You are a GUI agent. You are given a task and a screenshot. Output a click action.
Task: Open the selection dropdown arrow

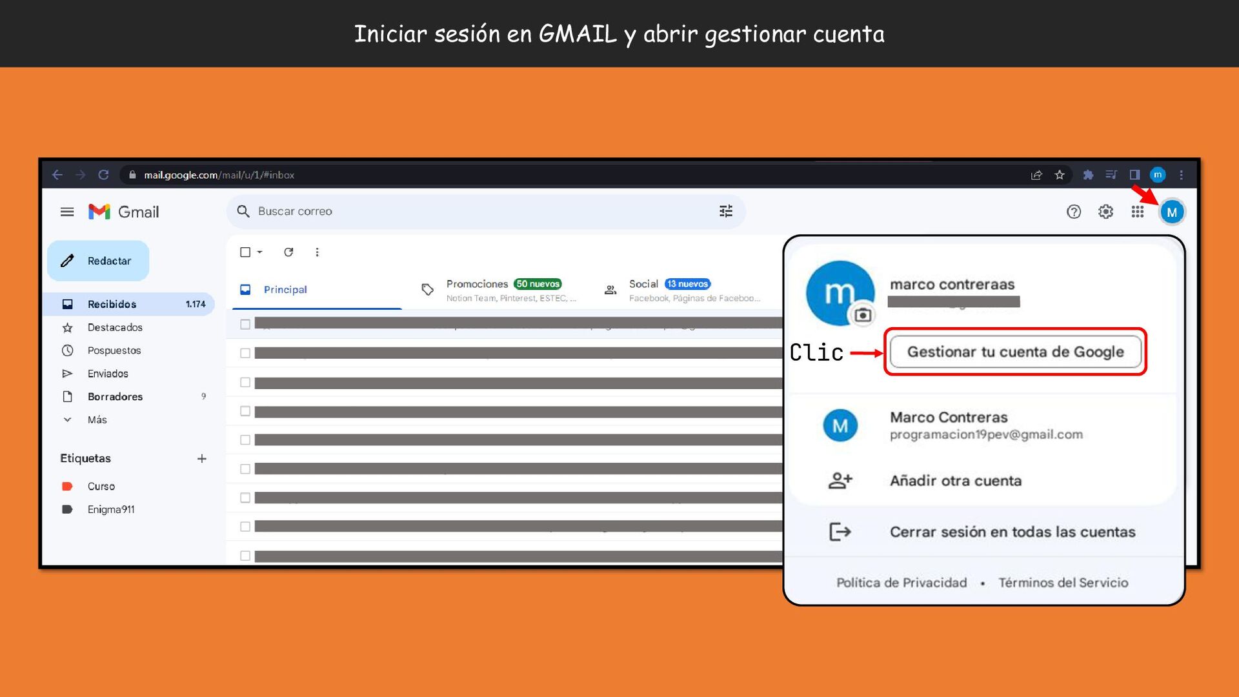259,252
